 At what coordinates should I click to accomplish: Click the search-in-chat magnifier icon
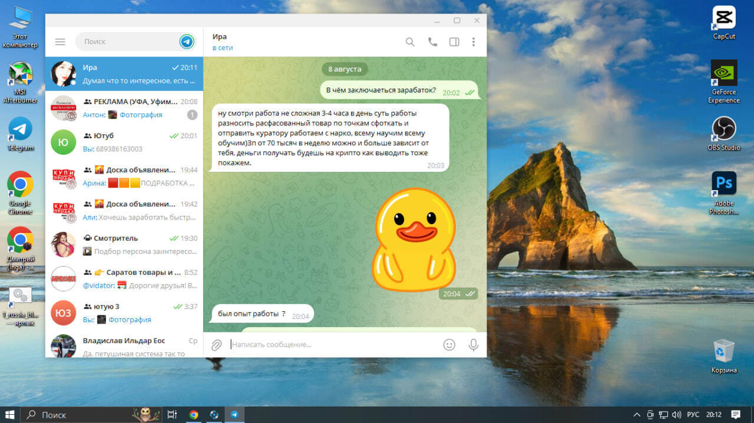(x=410, y=42)
